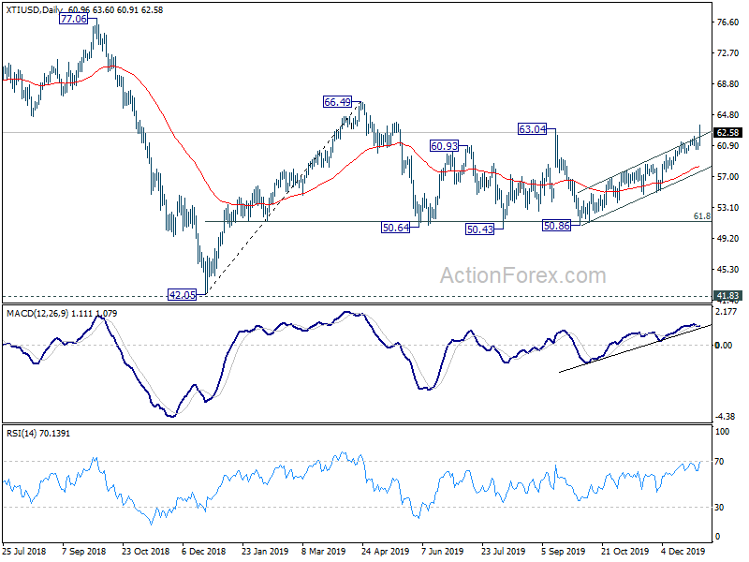Click the 50.86 low label

[x=556, y=226]
